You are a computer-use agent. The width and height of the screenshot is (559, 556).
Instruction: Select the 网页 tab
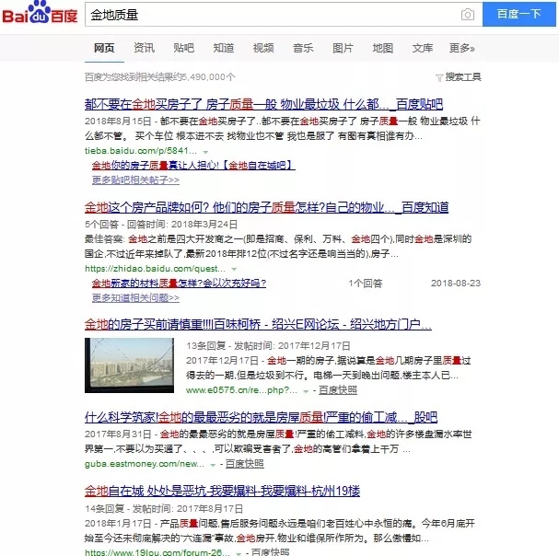click(x=104, y=48)
